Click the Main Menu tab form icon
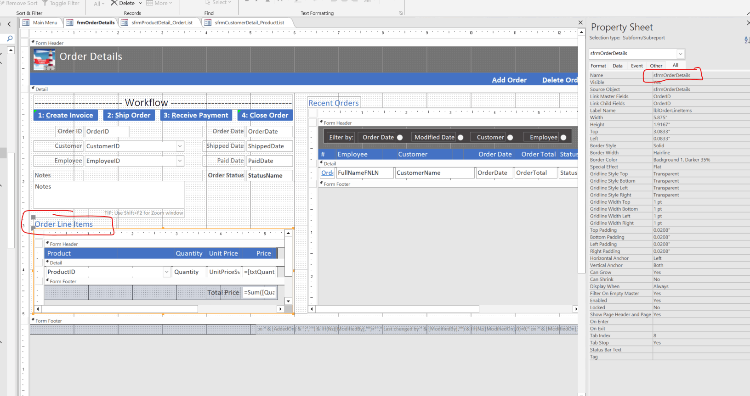Screen dimensions: 750x396 [x=26, y=22]
